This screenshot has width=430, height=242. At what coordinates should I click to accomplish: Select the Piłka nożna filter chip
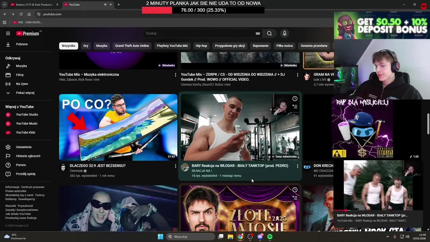click(x=285, y=46)
